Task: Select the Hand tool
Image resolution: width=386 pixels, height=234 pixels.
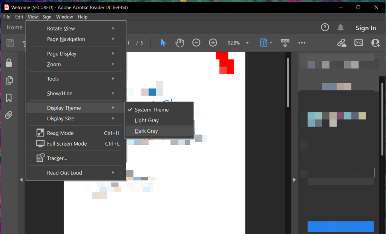Action: [180, 43]
